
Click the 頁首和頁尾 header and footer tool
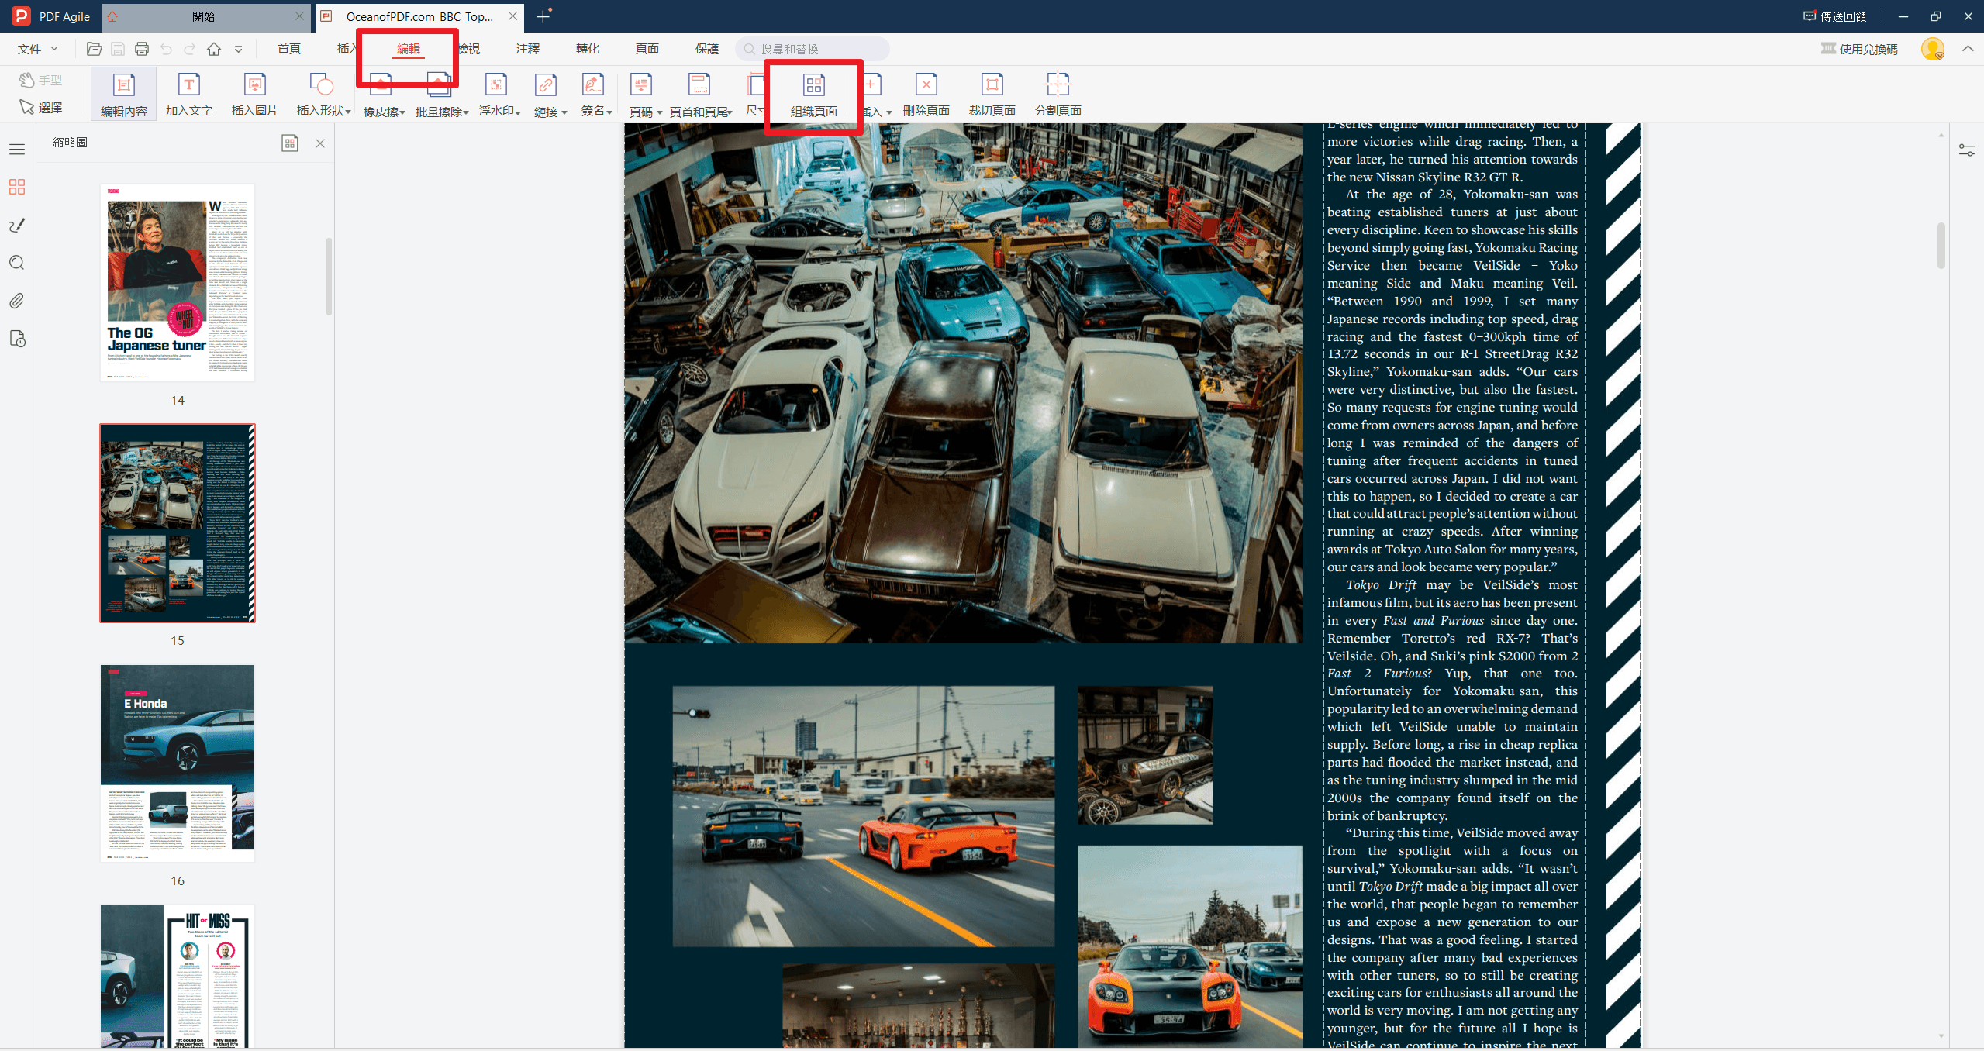click(701, 94)
